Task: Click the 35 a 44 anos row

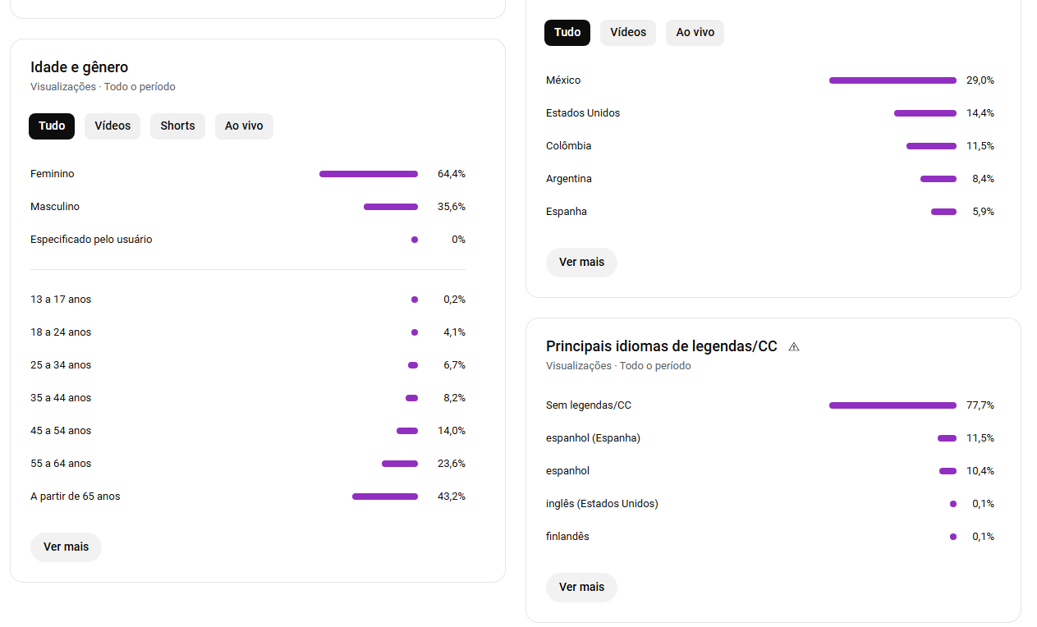Action: (x=248, y=398)
